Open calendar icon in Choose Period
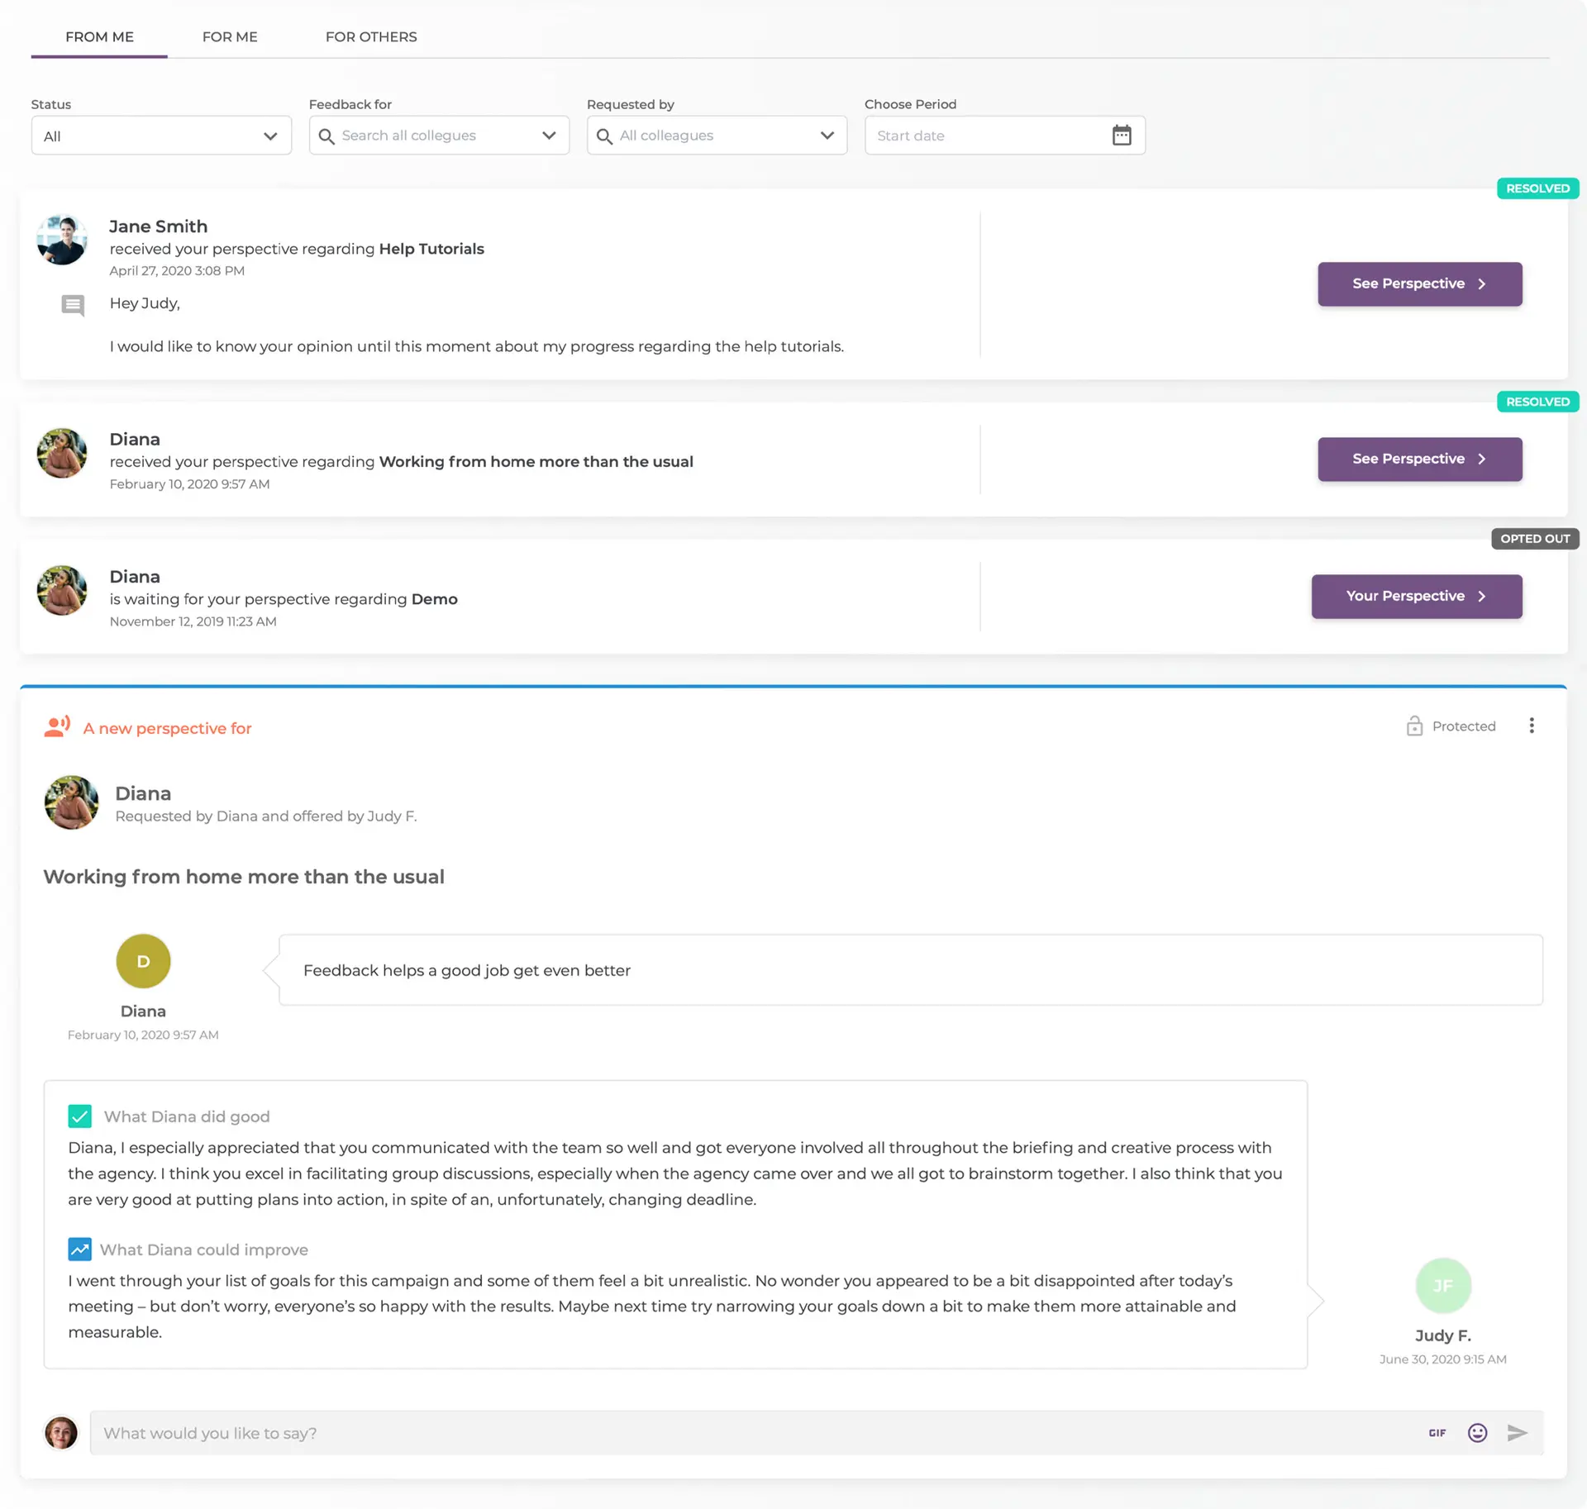Viewport: 1587px width, 1509px height. coord(1122,136)
